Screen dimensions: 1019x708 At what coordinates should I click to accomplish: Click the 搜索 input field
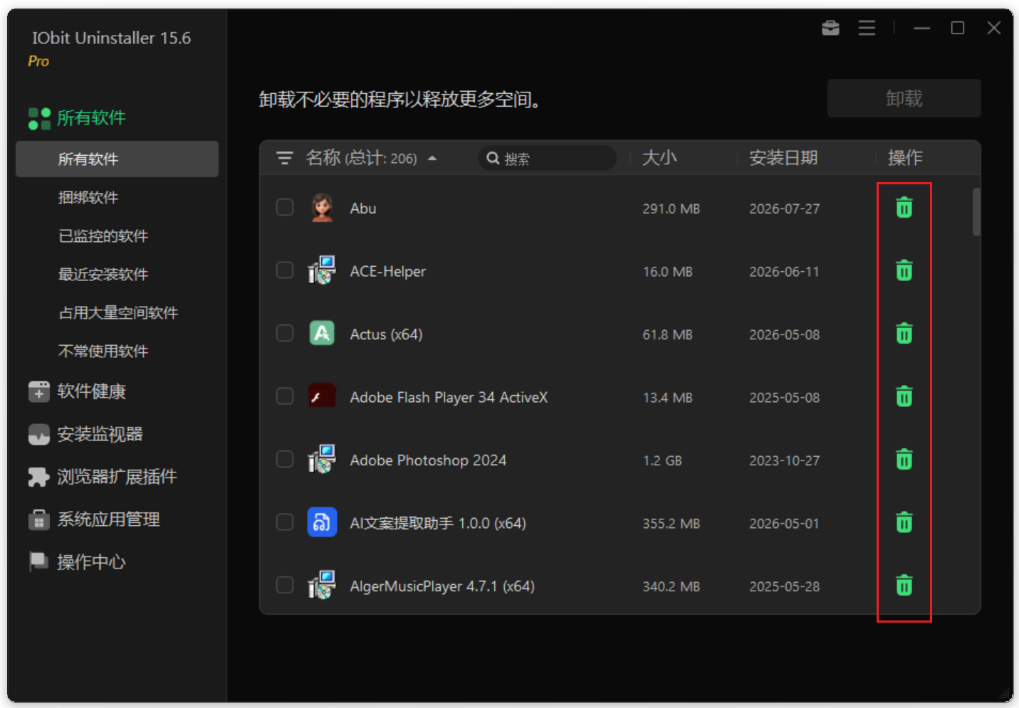coord(547,158)
